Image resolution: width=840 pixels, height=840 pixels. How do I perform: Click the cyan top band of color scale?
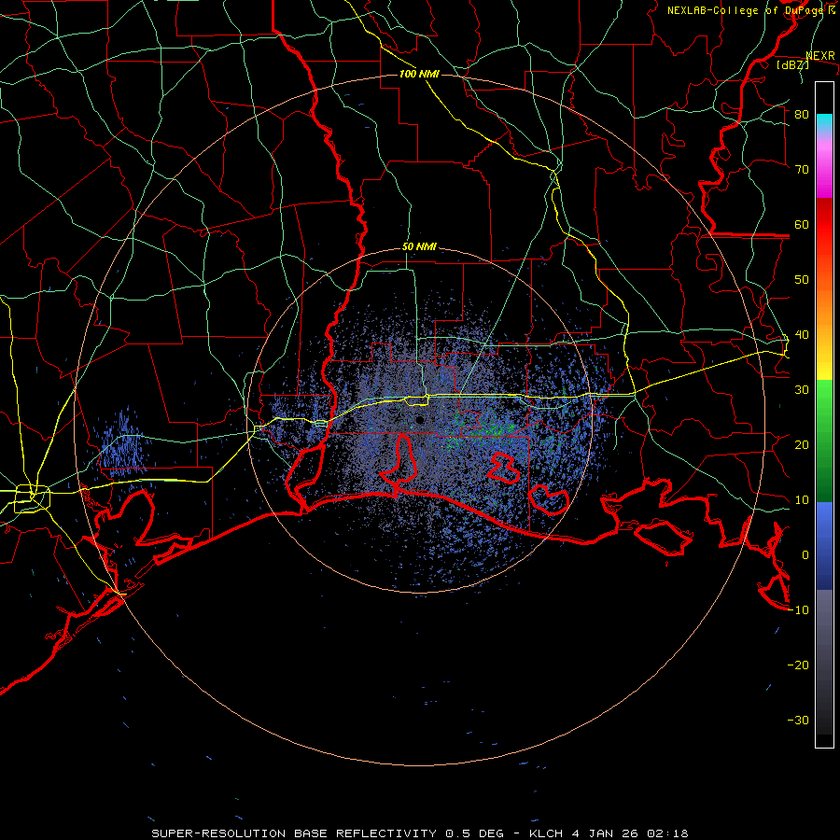824,123
